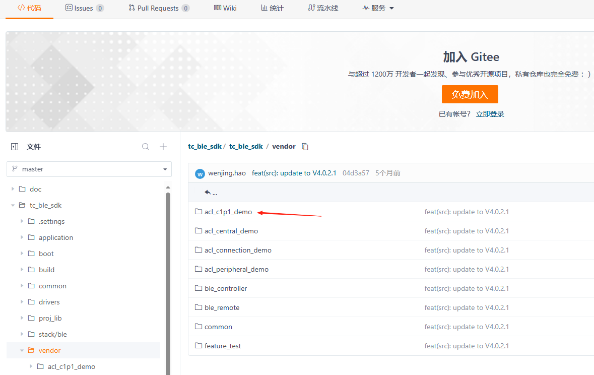Click the file tree scrollbar

pos(168,284)
